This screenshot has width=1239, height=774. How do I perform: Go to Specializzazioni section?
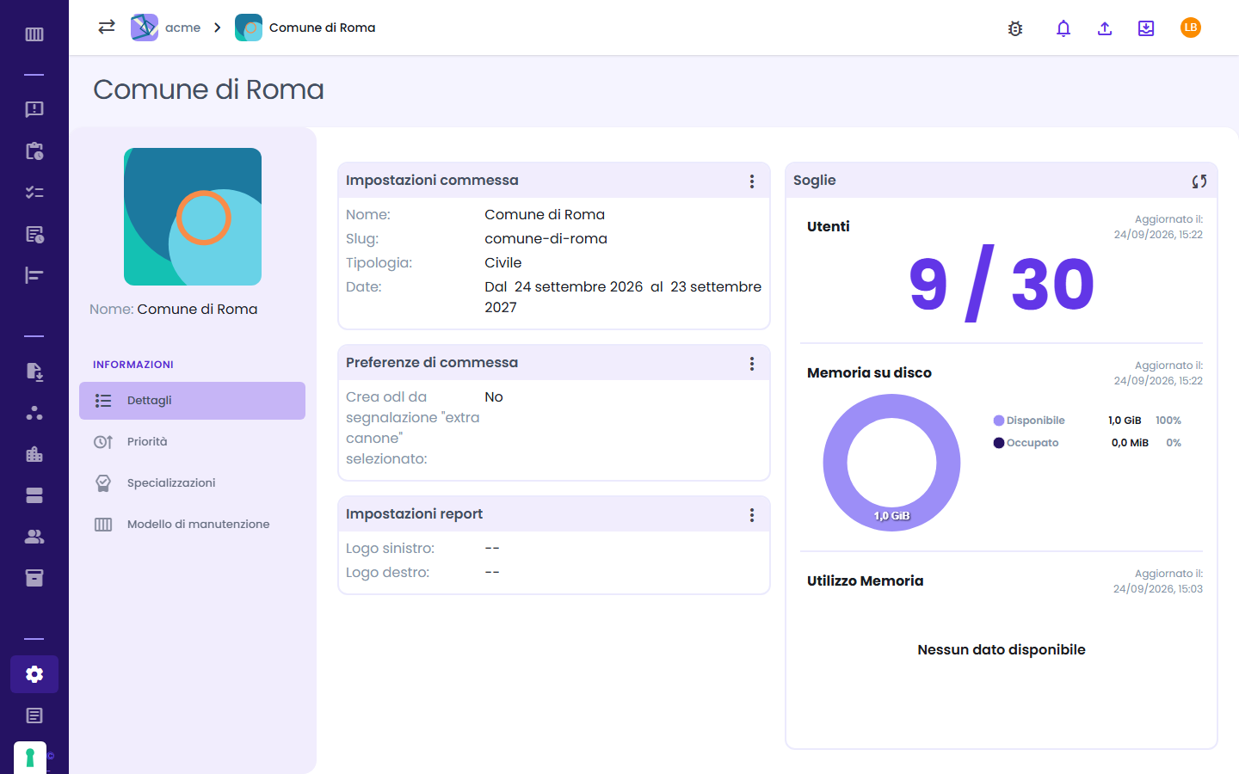point(192,483)
